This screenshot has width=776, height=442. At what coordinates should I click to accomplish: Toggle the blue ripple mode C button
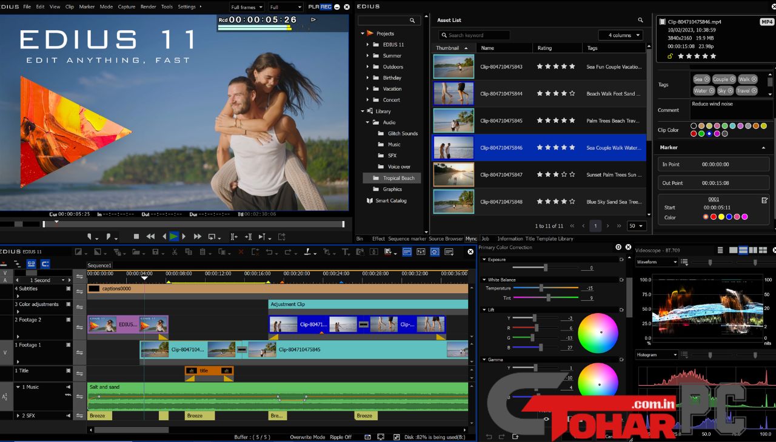tap(45, 264)
